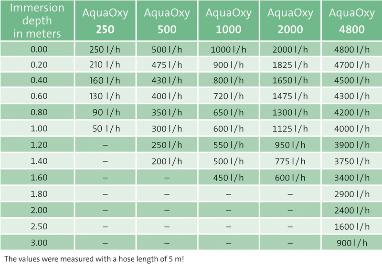Click the AquaOxy 1000 column header
The image size is (382, 267).
pos(229,21)
